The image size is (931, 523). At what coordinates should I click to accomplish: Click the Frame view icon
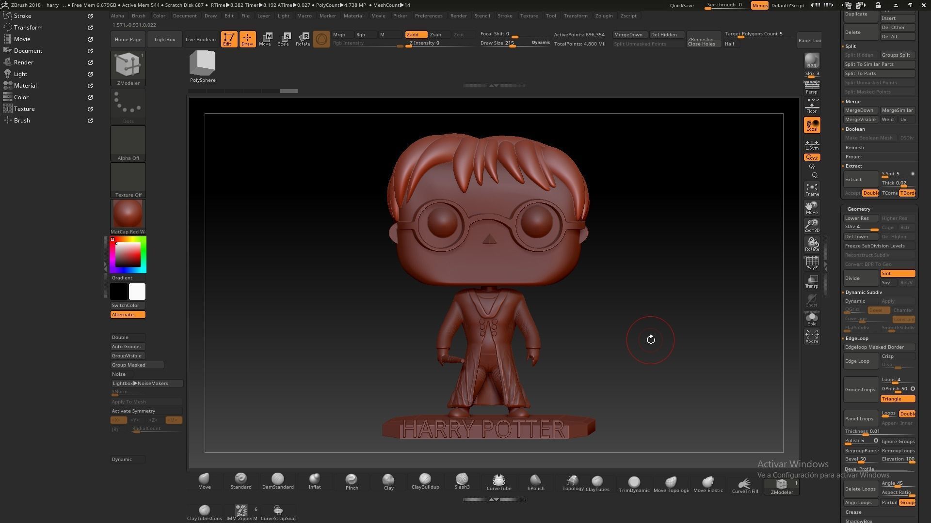(812, 189)
